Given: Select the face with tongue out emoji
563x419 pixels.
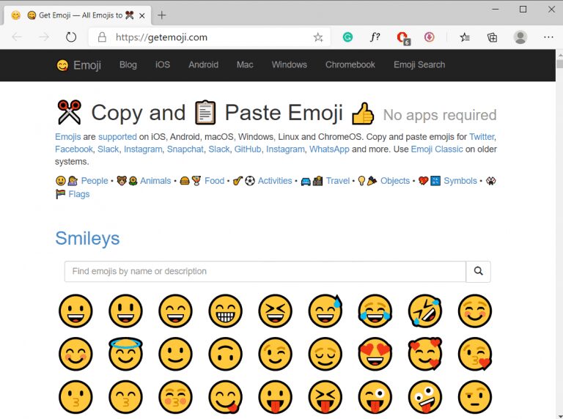Looking at the screenshot, I should coord(275,397).
